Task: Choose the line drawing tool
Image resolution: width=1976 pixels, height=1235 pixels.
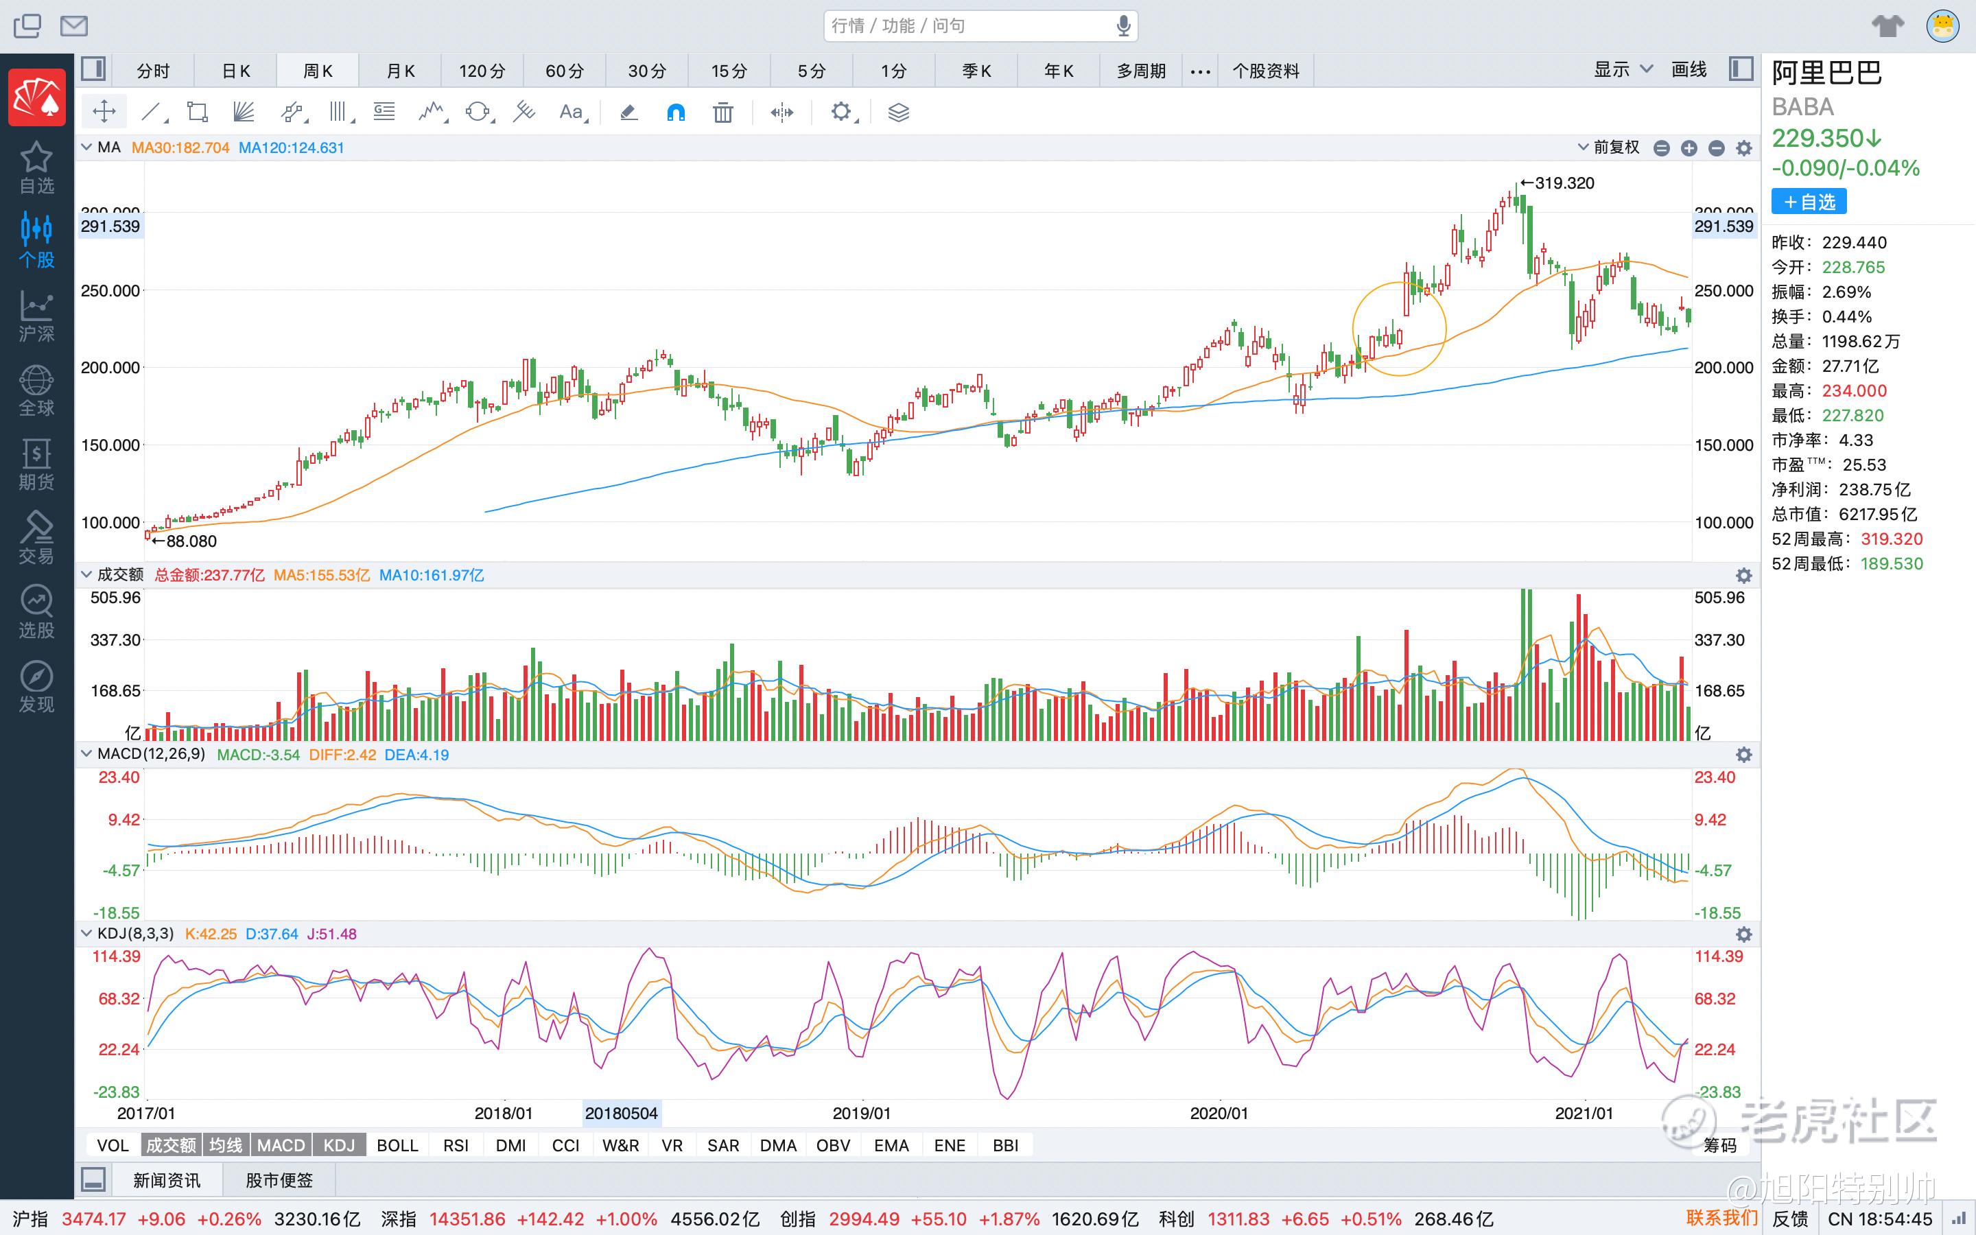Action: (153, 112)
